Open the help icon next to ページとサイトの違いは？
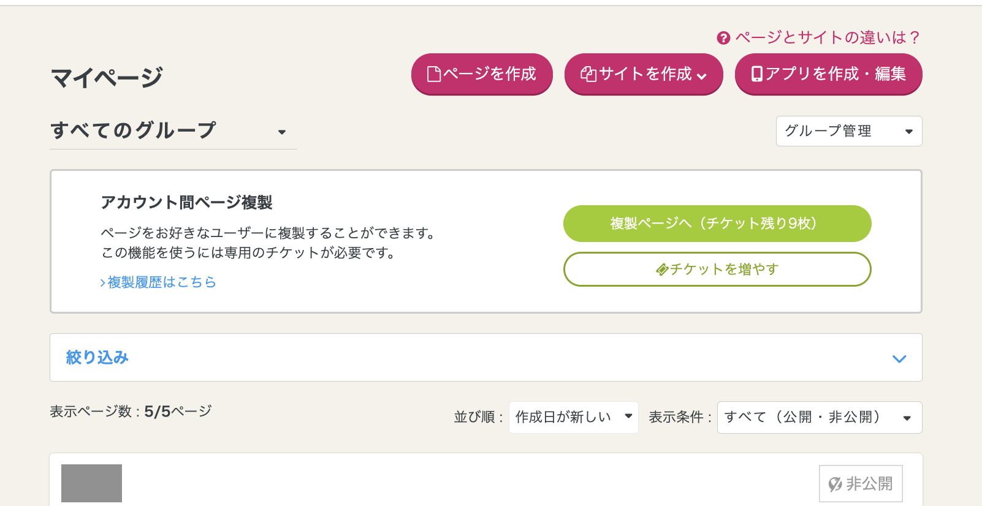Viewport: 982px width, 506px height. click(722, 38)
